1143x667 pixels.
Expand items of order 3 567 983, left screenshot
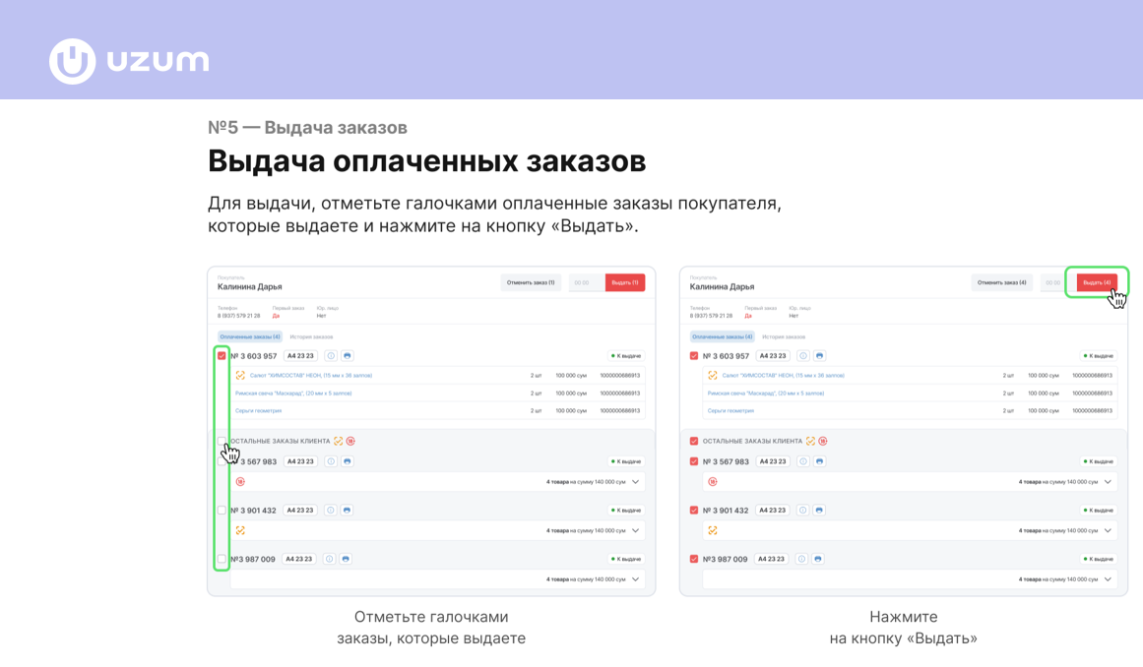click(636, 482)
